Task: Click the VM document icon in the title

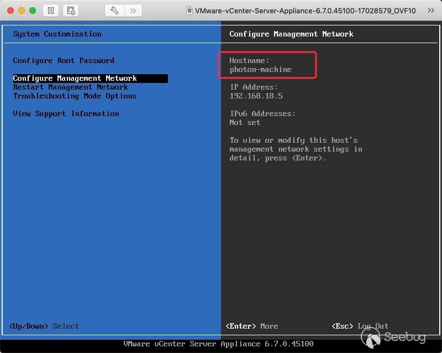Action: [190, 11]
